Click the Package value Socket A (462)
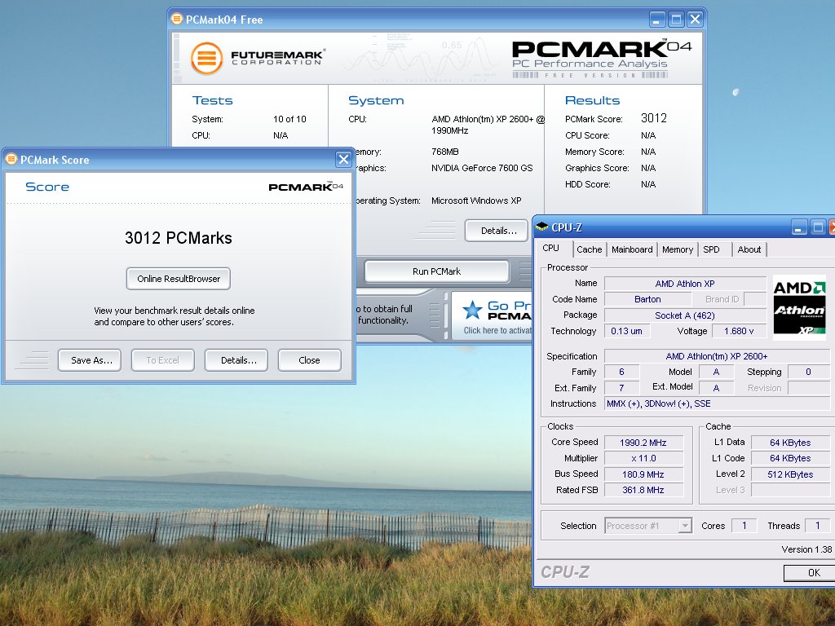The width and height of the screenshot is (835, 626). pyautogui.click(x=685, y=315)
